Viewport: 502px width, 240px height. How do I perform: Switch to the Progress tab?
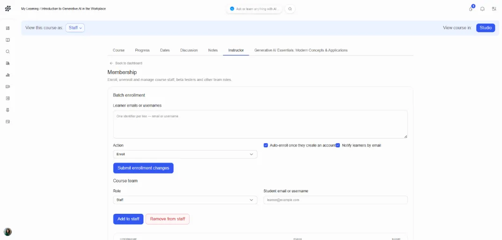click(142, 50)
